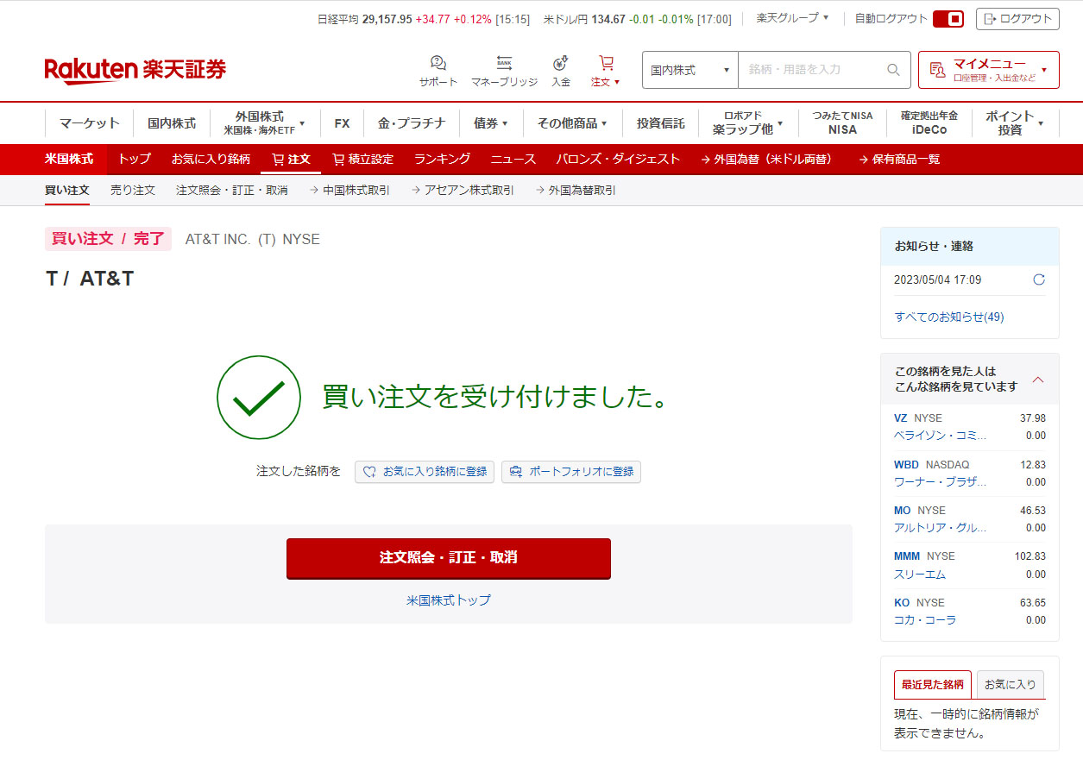1083x766 pixels.
Task: Click 注文照会・訂正・取消 red button
Action: 448,558
